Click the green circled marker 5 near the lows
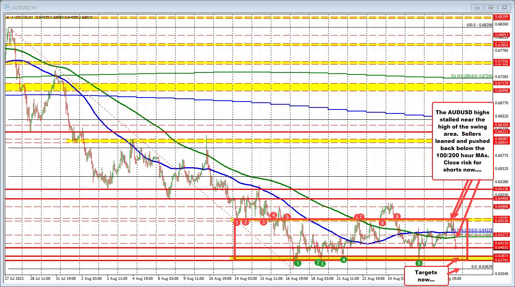This screenshot has height=287, width=515. [x=418, y=264]
